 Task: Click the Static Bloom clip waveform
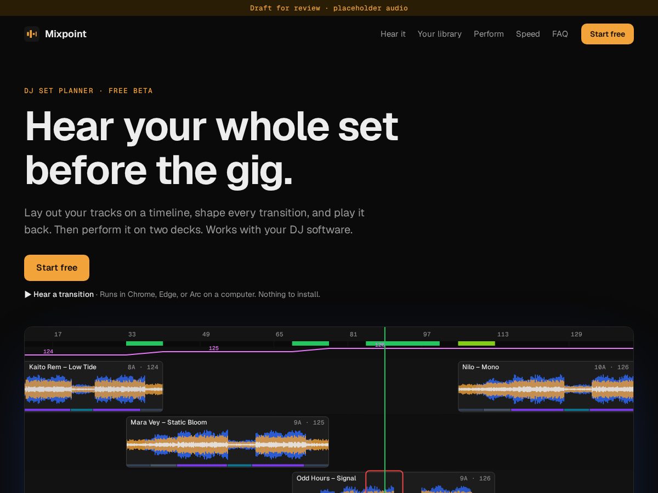[228, 445]
